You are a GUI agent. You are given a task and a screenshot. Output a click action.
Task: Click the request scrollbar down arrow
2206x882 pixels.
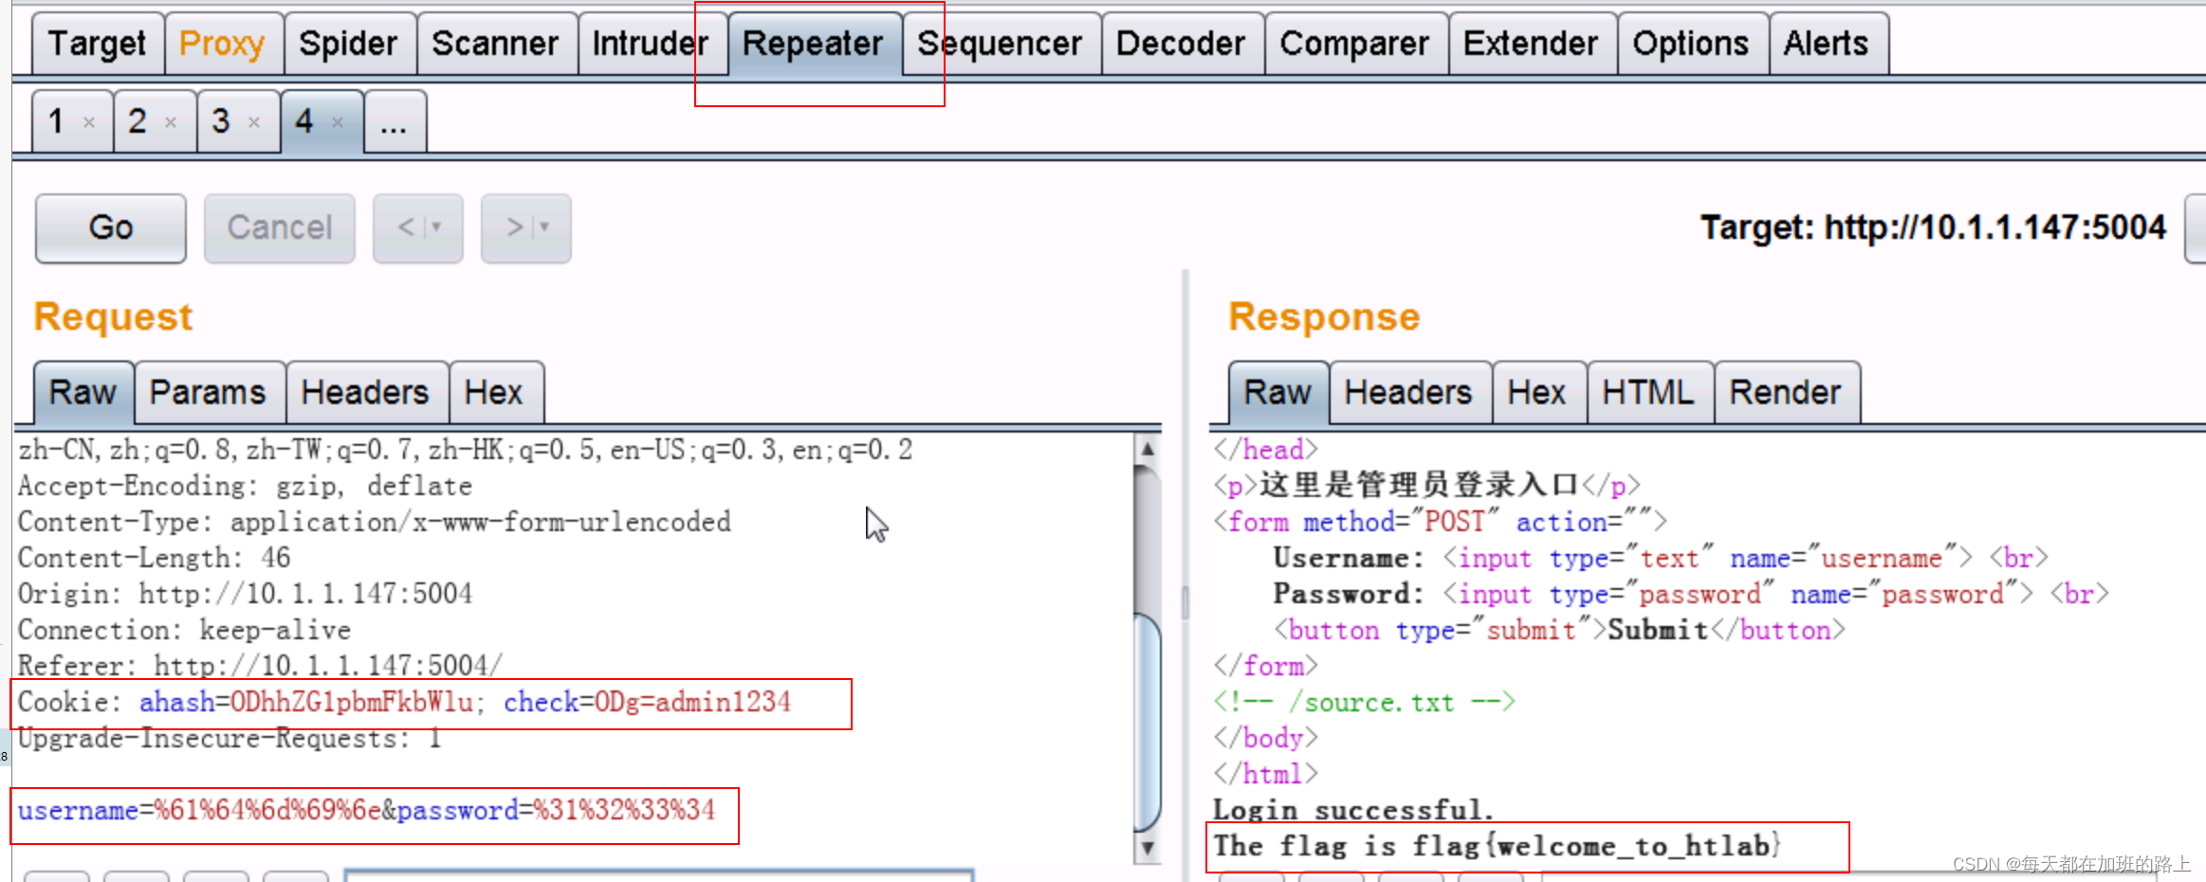pos(1148,847)
